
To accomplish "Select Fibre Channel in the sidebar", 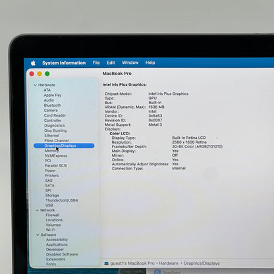I will point(57,140).
